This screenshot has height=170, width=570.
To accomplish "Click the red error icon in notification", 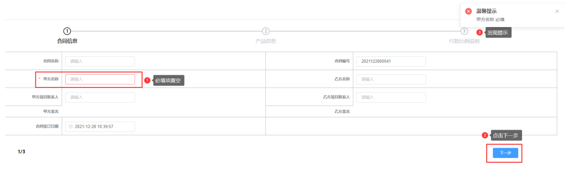I will point(468,11).
